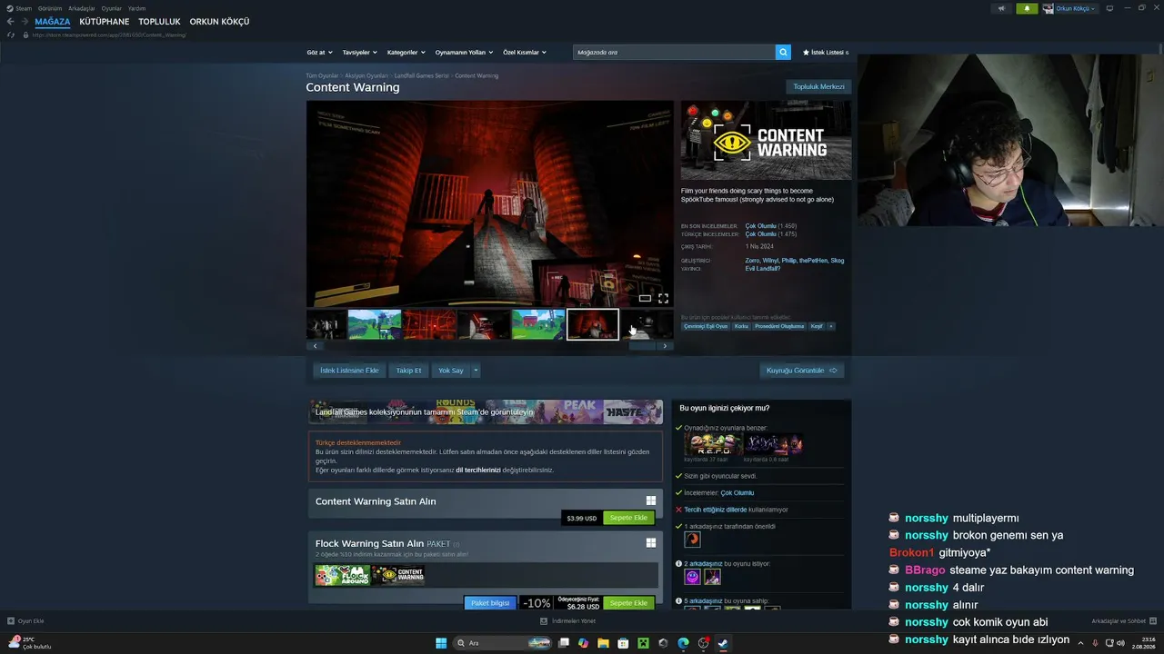Screen dimensions: 1164x654
Task: Open Microsoft Store from the taskbar
Action: coord(623,643)
